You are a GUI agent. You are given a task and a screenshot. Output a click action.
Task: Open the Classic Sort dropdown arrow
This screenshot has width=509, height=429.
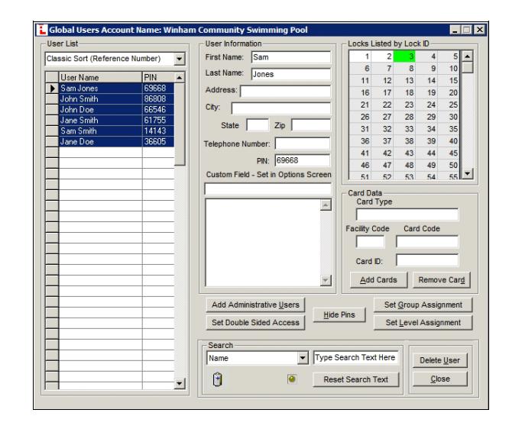179,59
